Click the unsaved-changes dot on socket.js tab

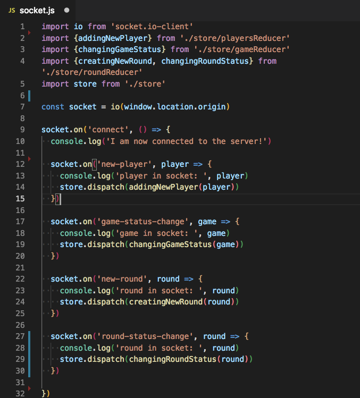(x=66, y=10)
